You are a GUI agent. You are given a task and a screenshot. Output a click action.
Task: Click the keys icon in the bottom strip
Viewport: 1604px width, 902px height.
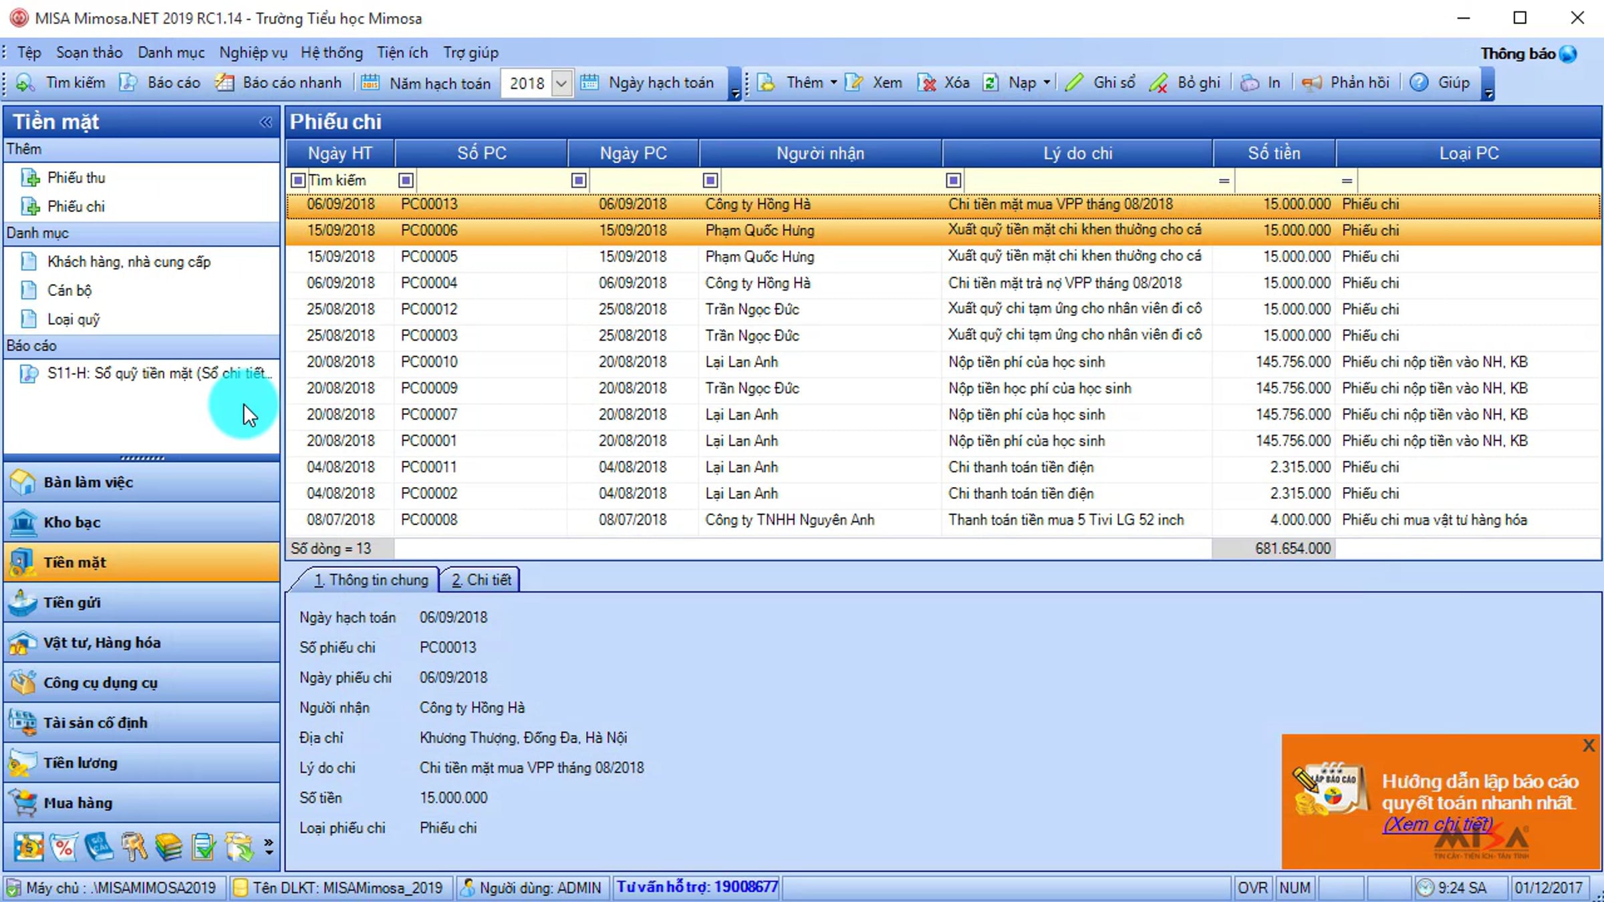[x=134, y=847]
